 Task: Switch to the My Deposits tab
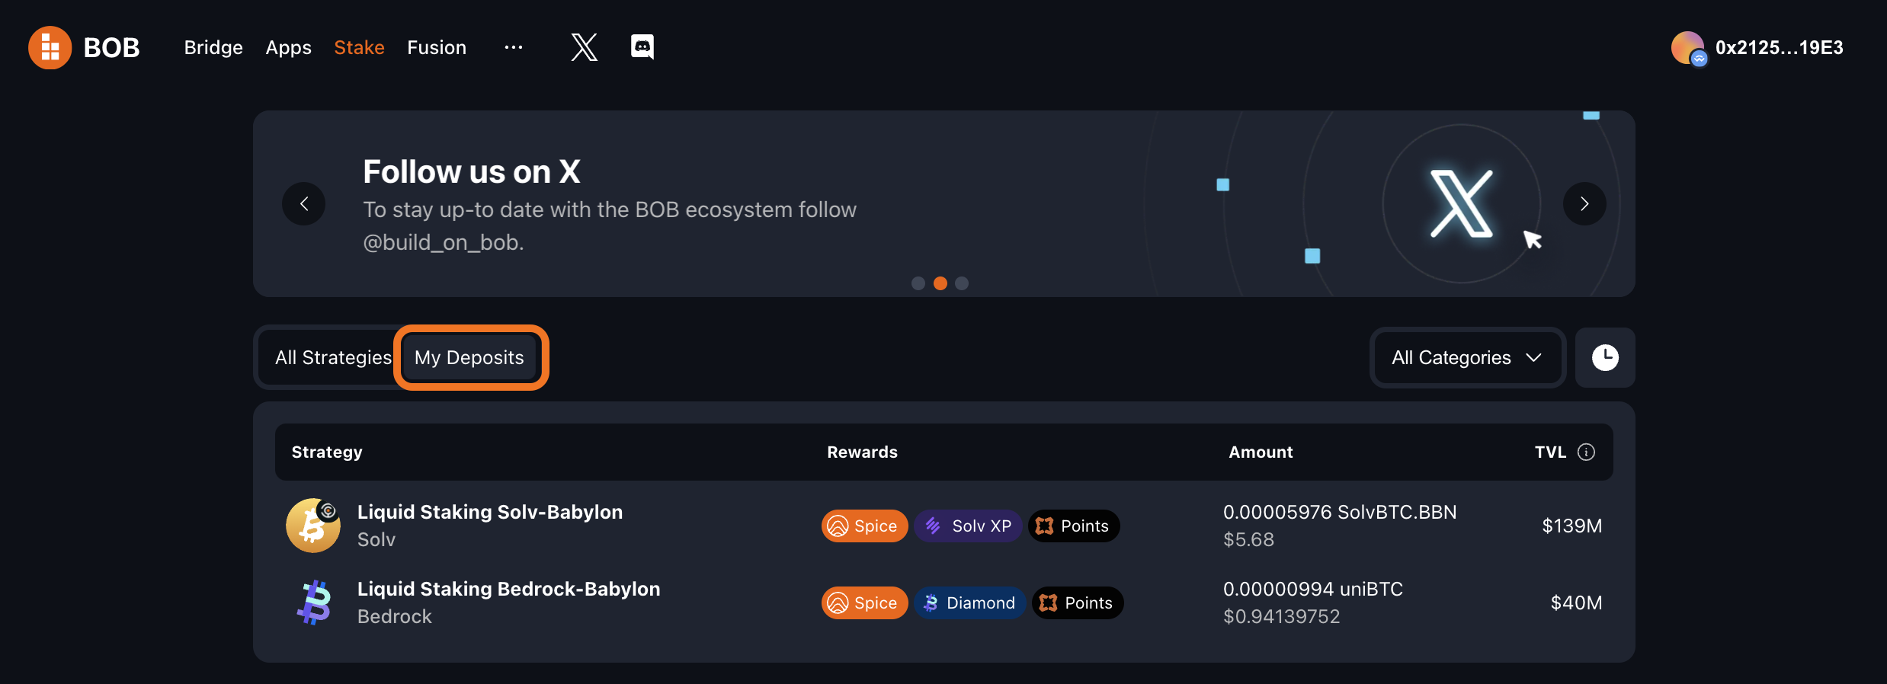(x=469, y=357)
